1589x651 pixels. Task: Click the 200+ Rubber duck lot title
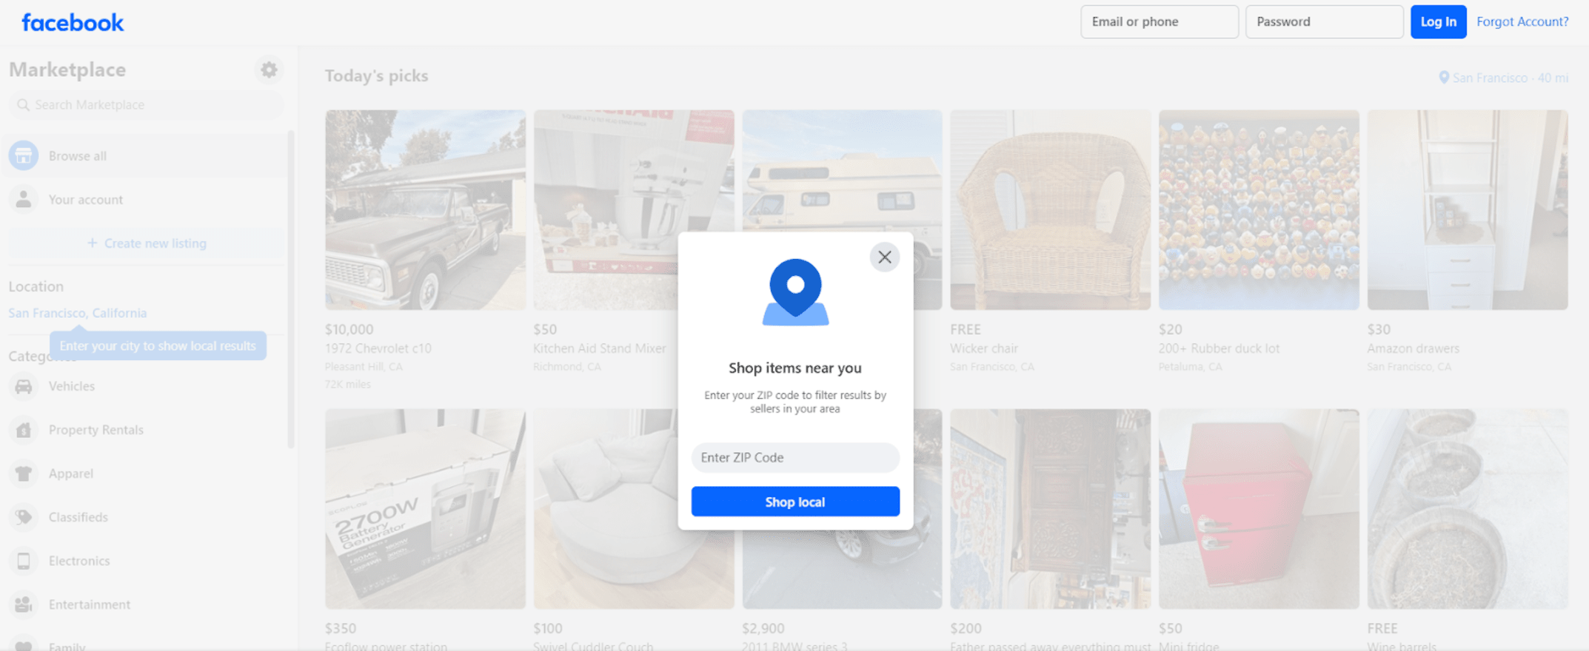point(1220,348)
